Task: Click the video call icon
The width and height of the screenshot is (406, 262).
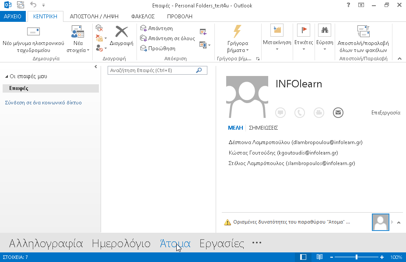Action: pyautogui.click(x=319, y=113)
